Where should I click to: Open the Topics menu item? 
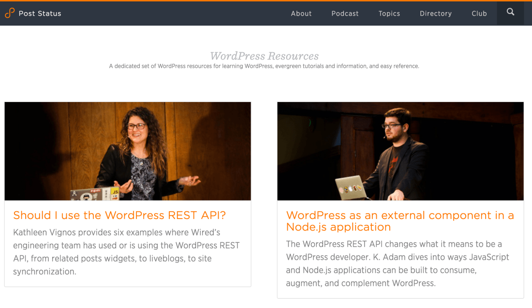coord(389,14)
